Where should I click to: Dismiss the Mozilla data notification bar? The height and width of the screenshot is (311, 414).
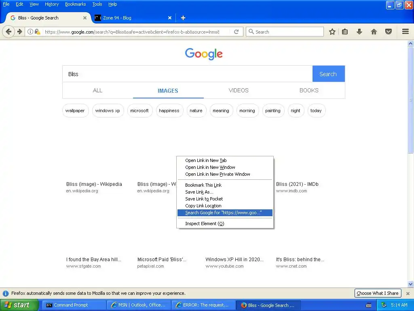click(x=408, y=293)
